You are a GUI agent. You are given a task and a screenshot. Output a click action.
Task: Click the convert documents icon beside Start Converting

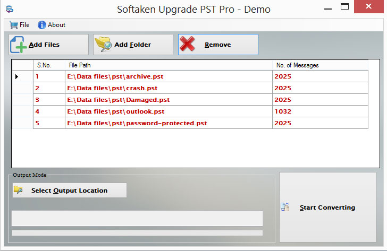coord(285,207)
